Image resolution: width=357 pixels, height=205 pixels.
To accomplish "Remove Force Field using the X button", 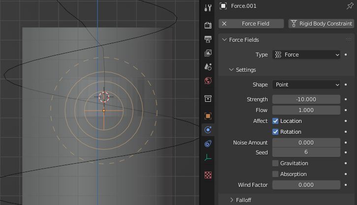I will 224,24.
